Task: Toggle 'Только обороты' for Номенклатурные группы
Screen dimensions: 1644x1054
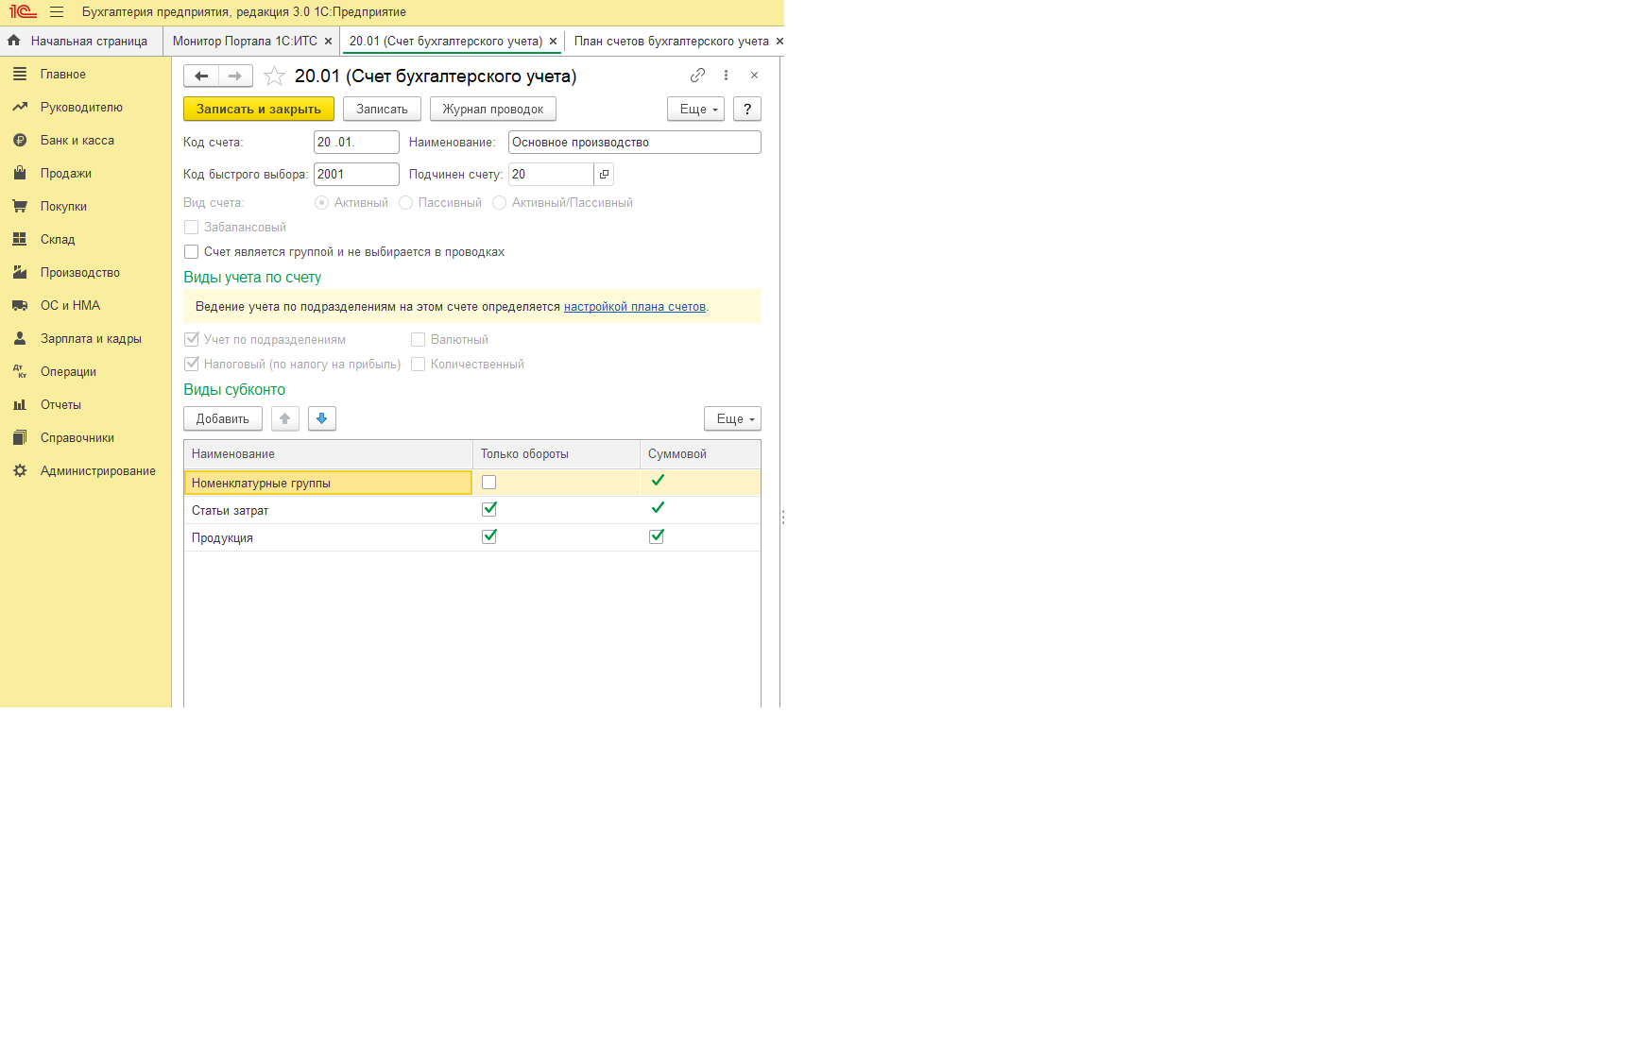Action: 488,483
